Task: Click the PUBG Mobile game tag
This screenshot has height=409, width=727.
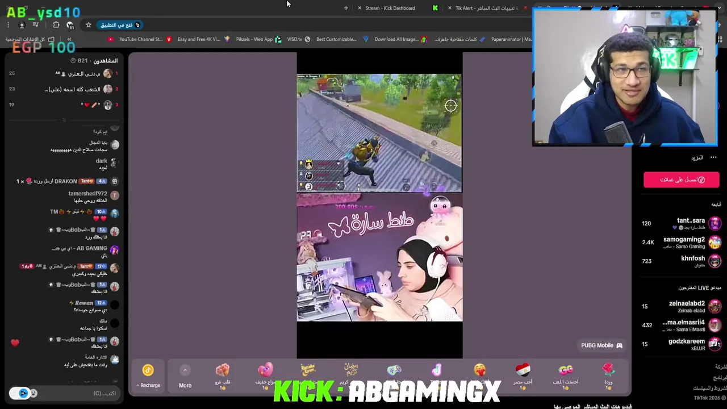Action: tap(601, 345)
